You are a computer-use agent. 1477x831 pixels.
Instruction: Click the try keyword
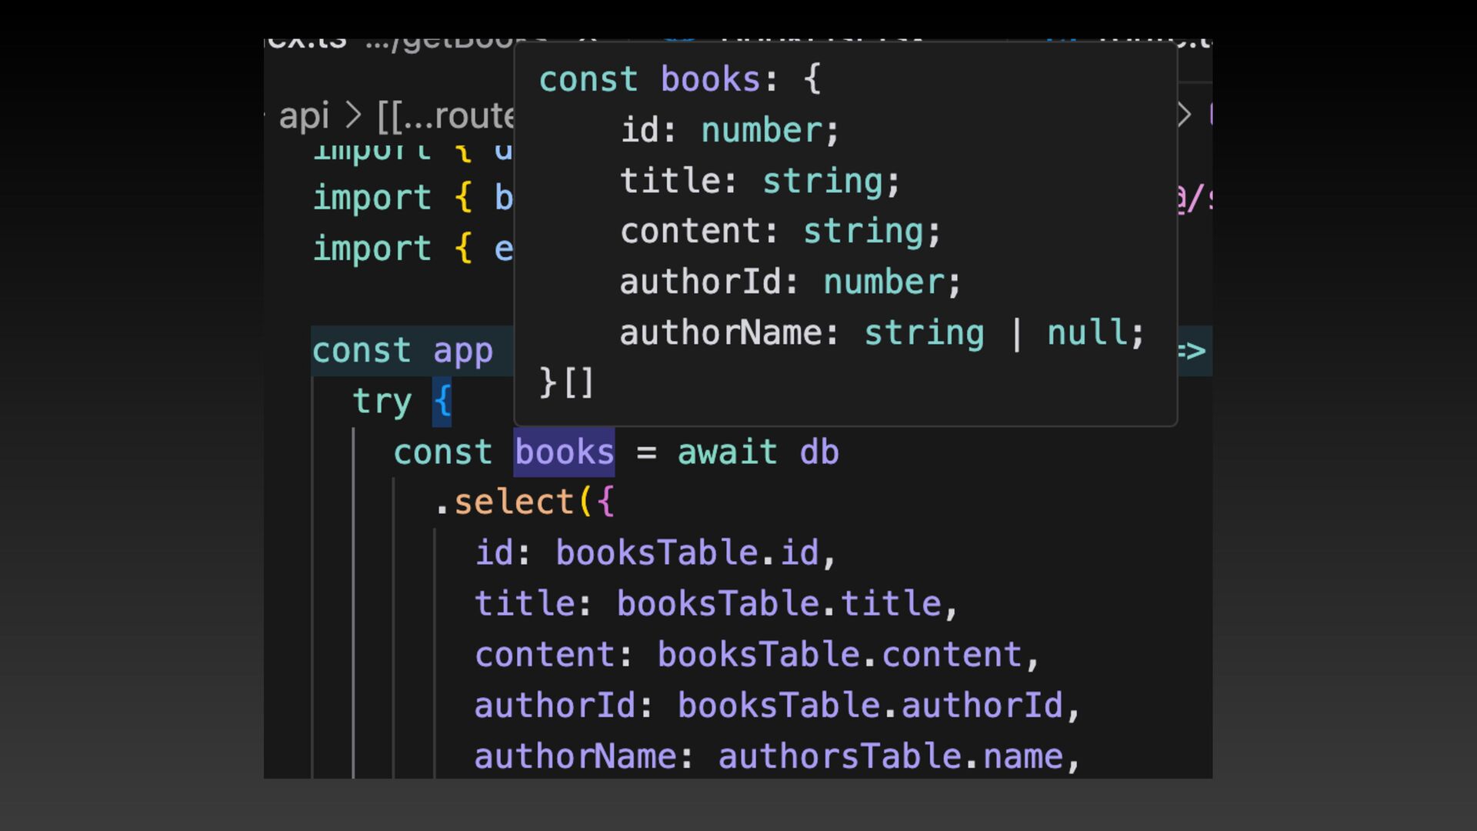click(x=382, y=401)
